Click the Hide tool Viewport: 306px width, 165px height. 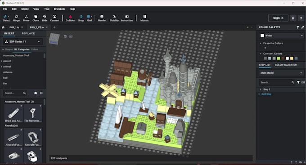pyautogui.click(x=45, y=18)
